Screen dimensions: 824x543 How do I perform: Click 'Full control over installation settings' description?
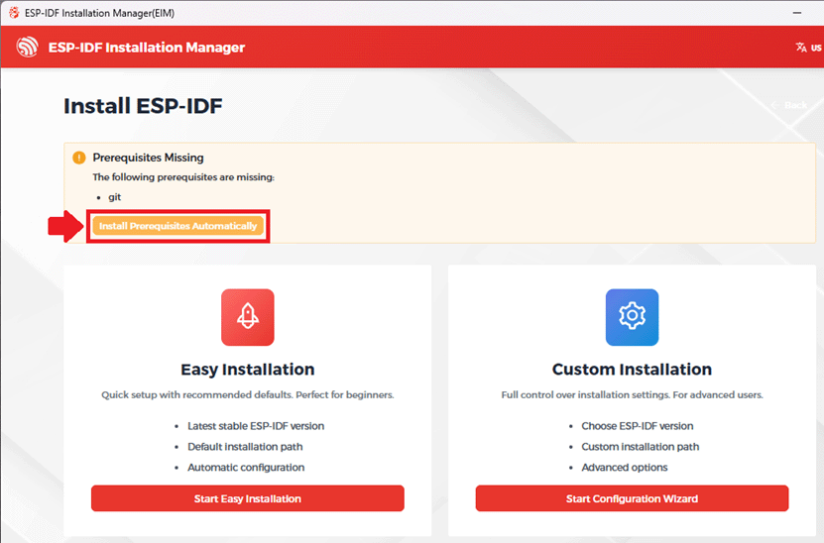coord(632,395)
